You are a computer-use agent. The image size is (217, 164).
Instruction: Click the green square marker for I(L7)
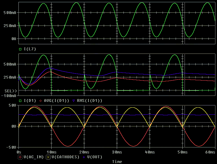tap(20, 49)
